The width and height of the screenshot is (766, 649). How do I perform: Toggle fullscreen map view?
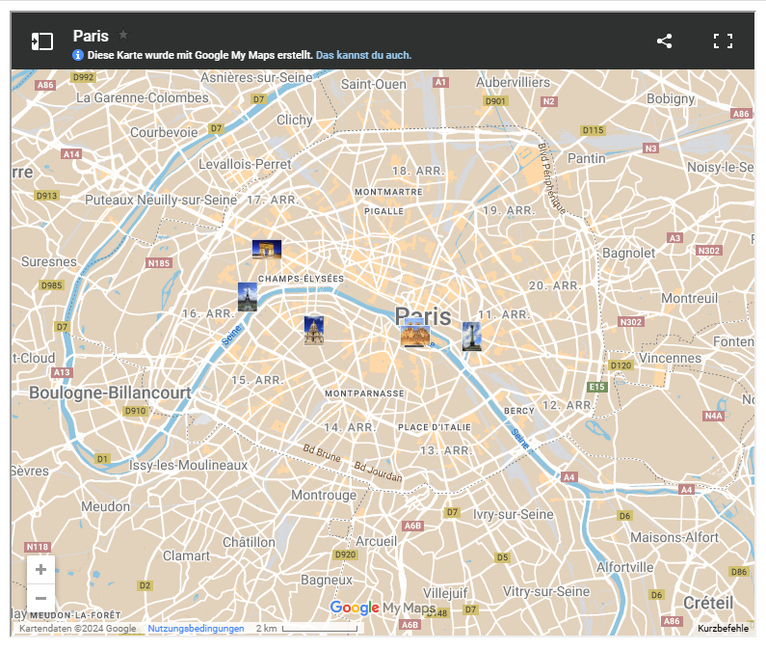pos(723,41)
